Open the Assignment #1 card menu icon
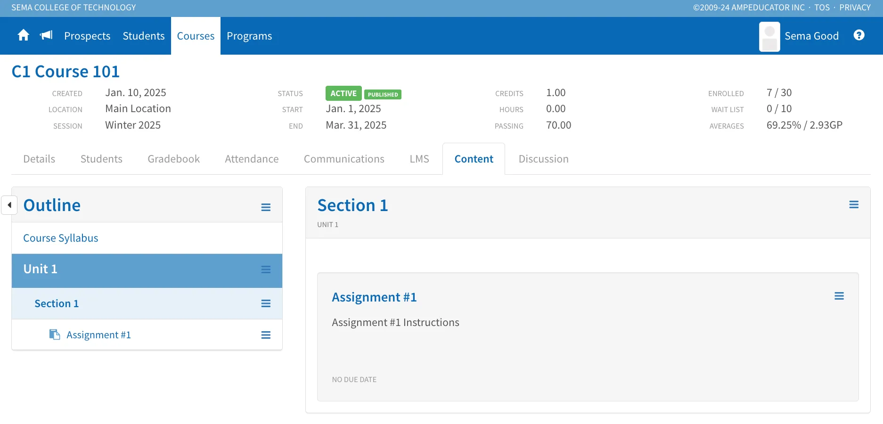883x424 pixels. coord(839,296)
